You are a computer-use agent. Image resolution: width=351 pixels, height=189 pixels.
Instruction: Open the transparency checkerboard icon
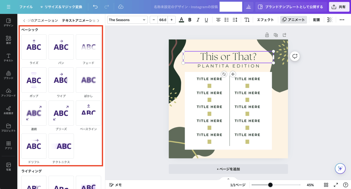[x=330, y=20]
